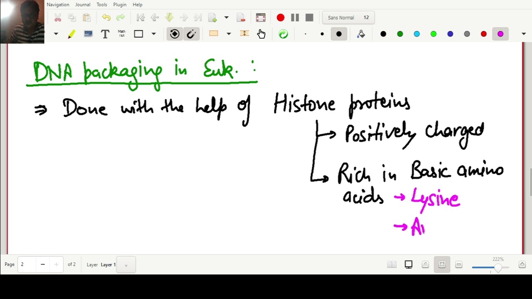Open the Layer 1 dropdown
The image size is (532, 299).
126,265
